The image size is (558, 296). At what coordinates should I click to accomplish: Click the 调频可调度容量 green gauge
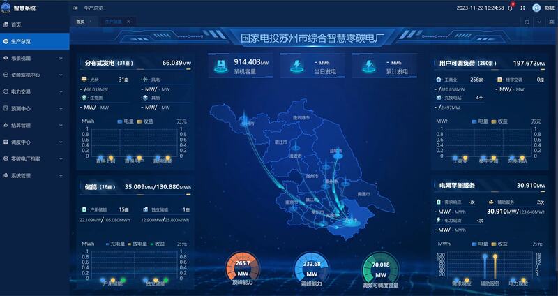(x=380, y=269)
